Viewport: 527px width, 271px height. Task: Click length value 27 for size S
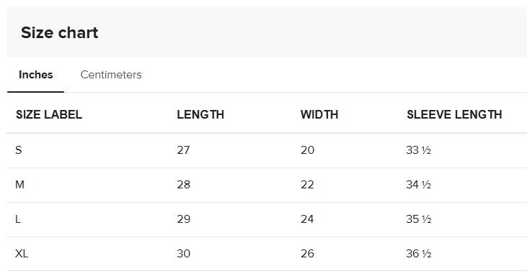coord(183,150)
